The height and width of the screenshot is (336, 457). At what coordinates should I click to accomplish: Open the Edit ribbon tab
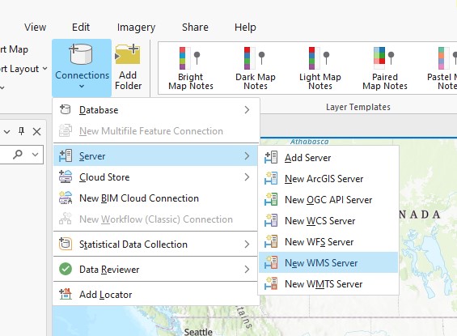coord(81,28)
